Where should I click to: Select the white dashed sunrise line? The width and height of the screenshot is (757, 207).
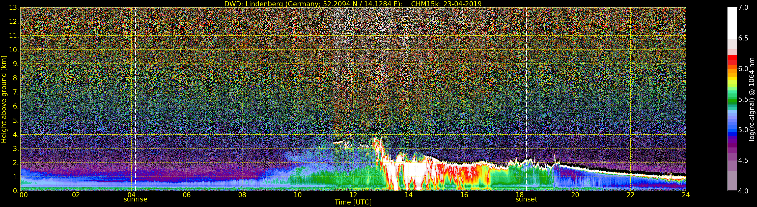click(x=135, y=99)
